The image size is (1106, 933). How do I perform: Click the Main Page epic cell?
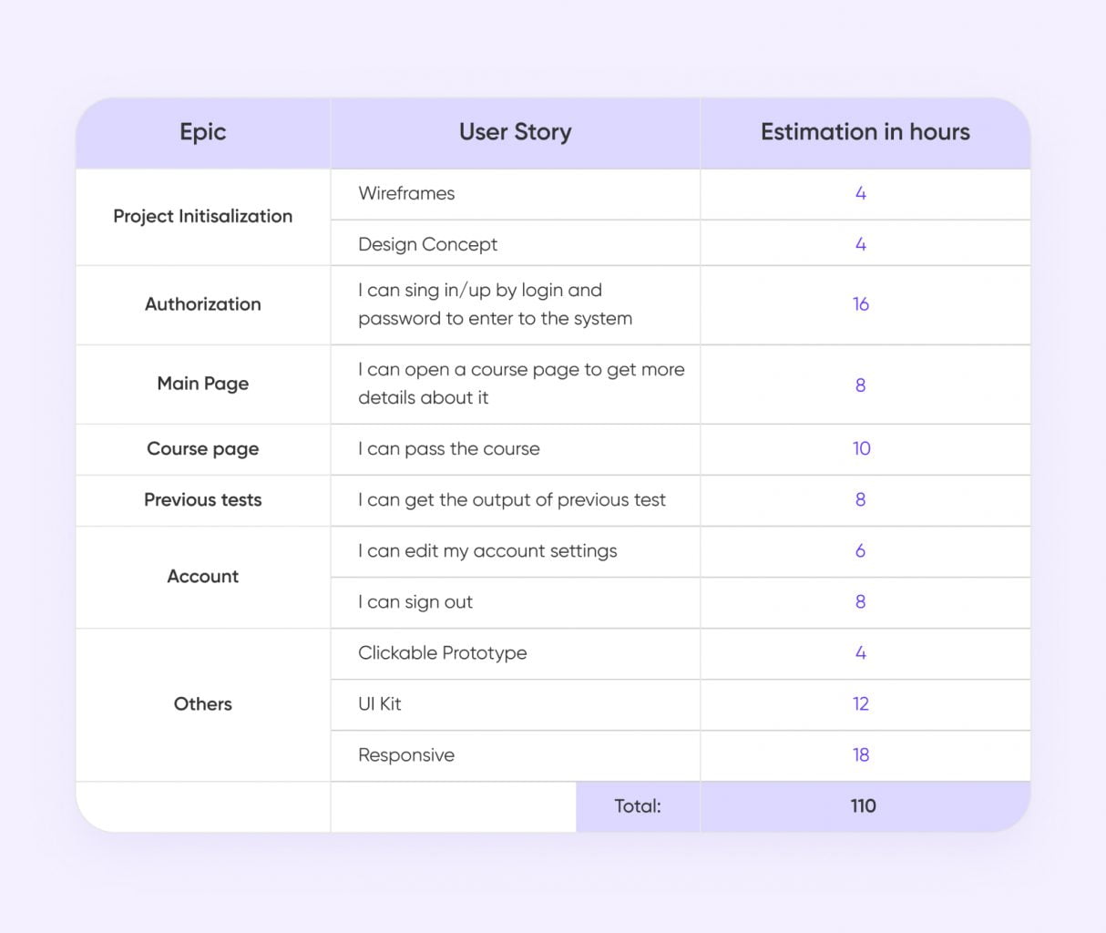click(x=202, y=384)
